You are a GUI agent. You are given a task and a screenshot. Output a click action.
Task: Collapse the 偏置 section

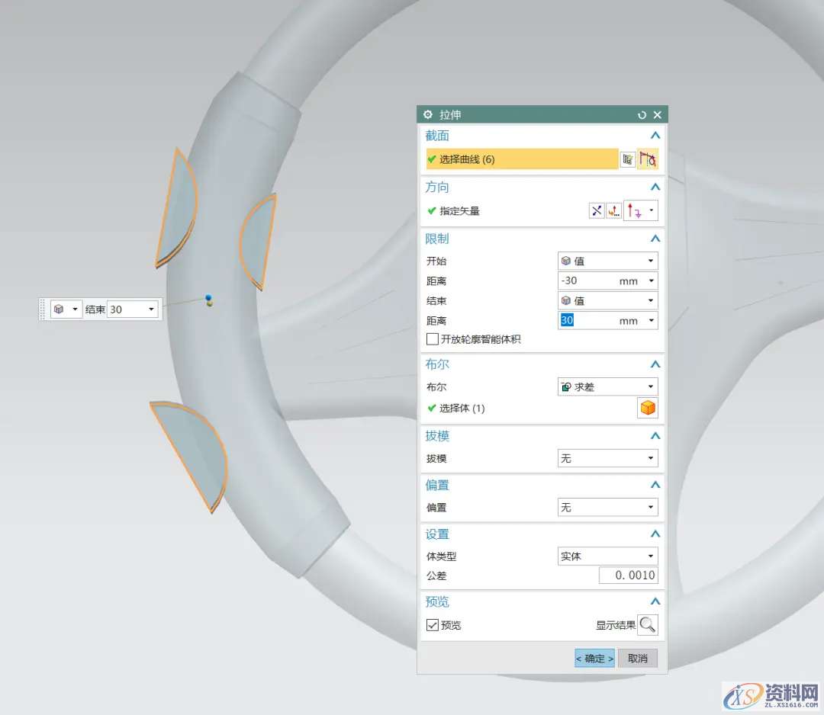tap(654, 486)
